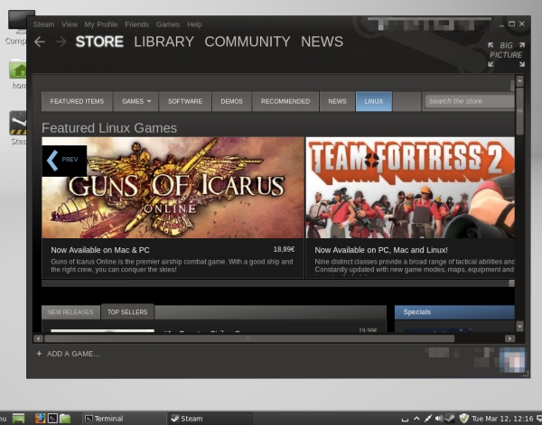The width and height of the screenshot is (542, 425).
Task: Click the Steam tray icon
Action: pyautogui.click(x=450, y=419)
